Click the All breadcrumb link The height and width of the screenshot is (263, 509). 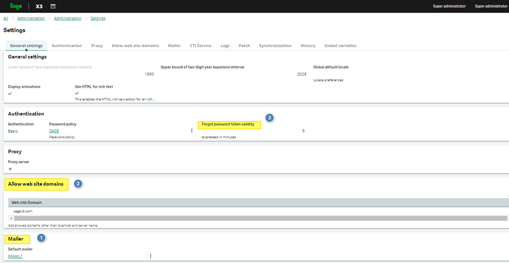(6, 18)
